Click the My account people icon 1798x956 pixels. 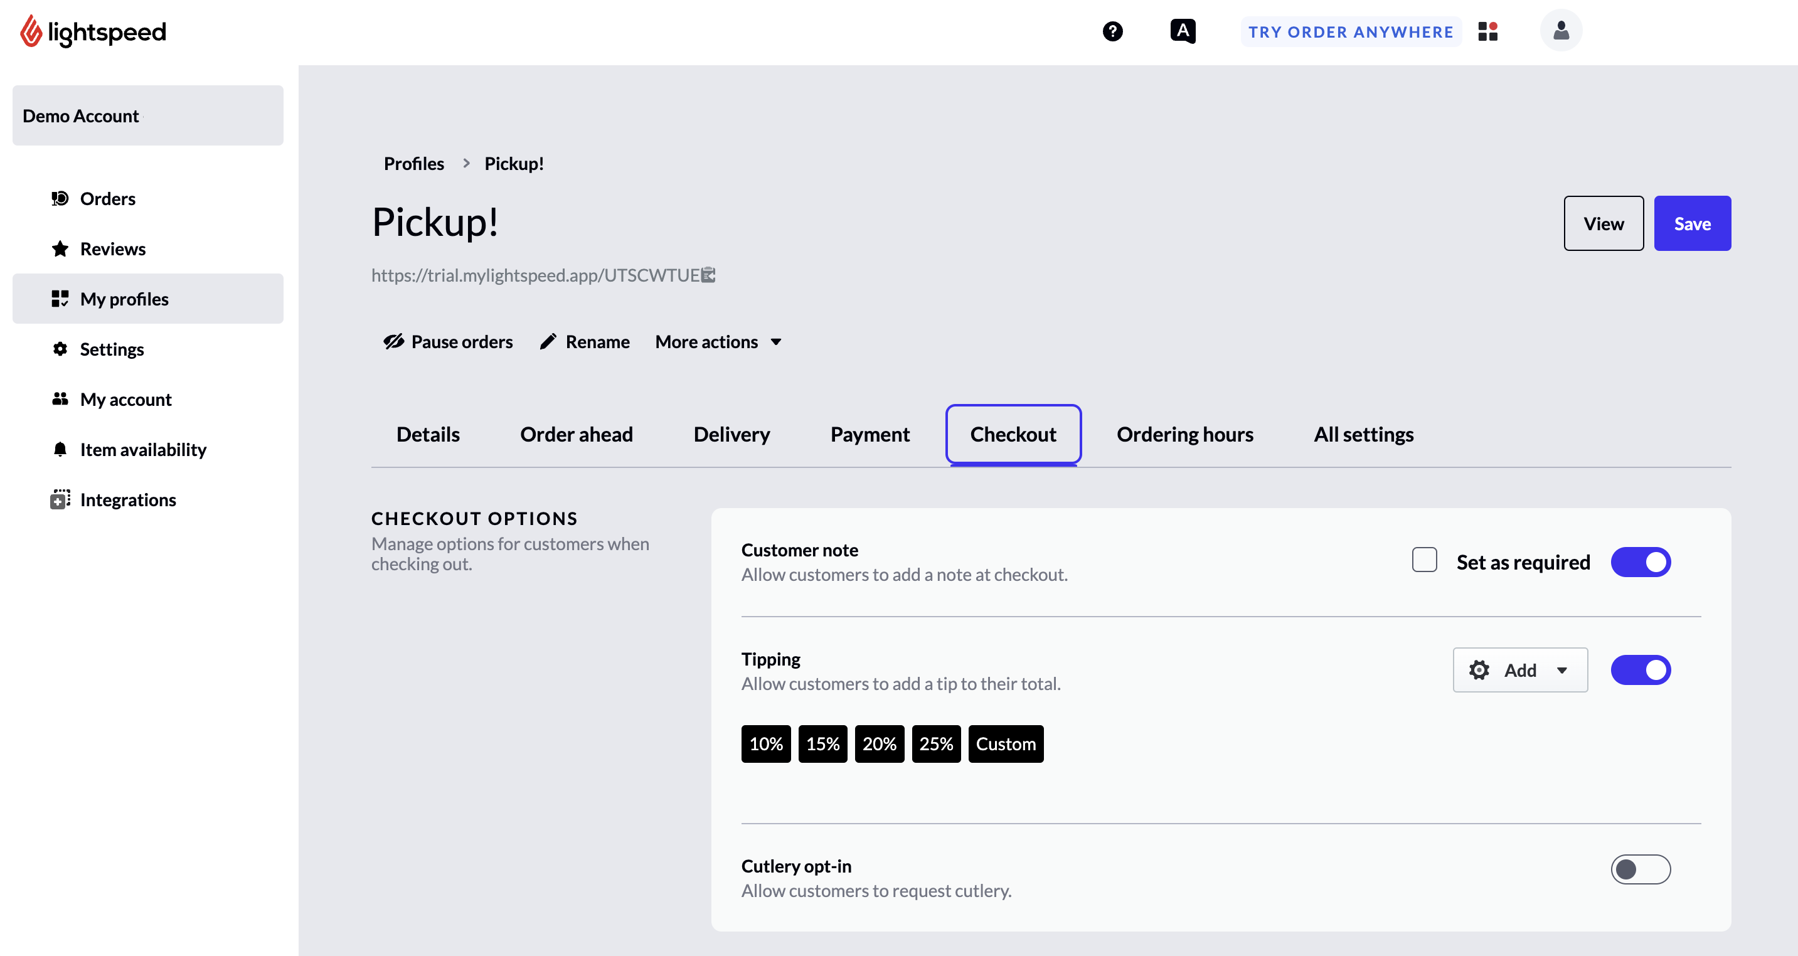[x=60, y=399]
